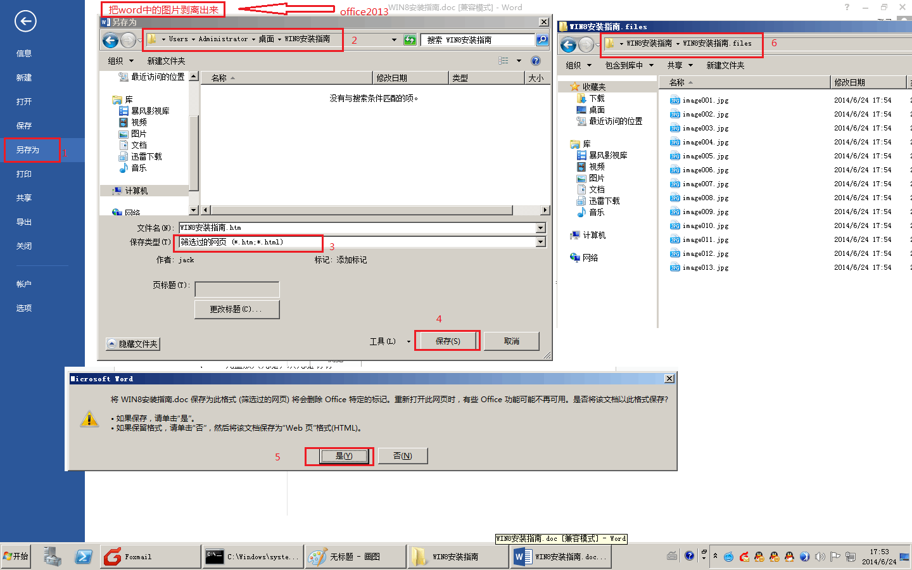The height and width of the screenshot is (570, 912).
Task: Click the 保存(S) button
Action: point(448,341)
